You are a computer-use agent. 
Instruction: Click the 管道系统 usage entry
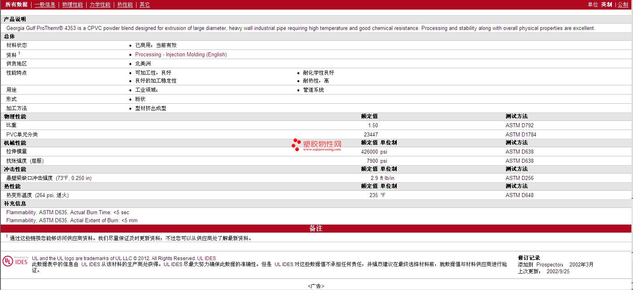click(313, 90)
